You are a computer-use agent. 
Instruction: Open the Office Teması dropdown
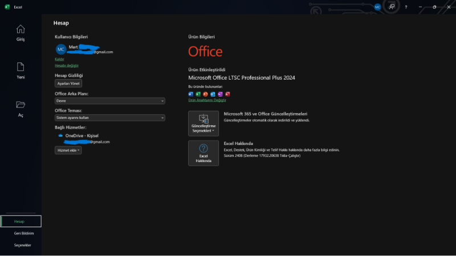coord(110,118)
